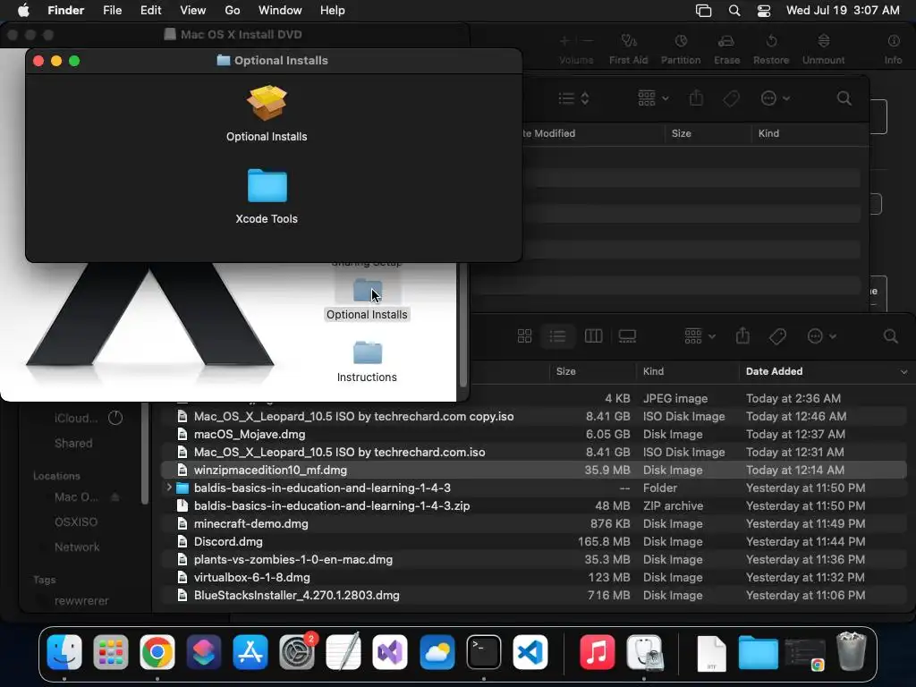Image resolution: width=916 pixels, height=687 pixels.
Task: Select Network in Finder sidebar
Action: tap(77, 547)
